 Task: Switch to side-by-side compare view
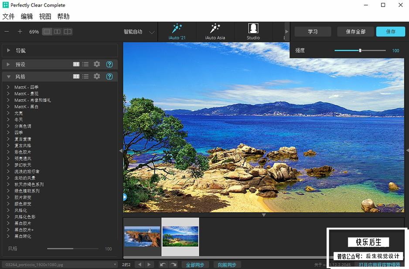click(x=57, y=32)
